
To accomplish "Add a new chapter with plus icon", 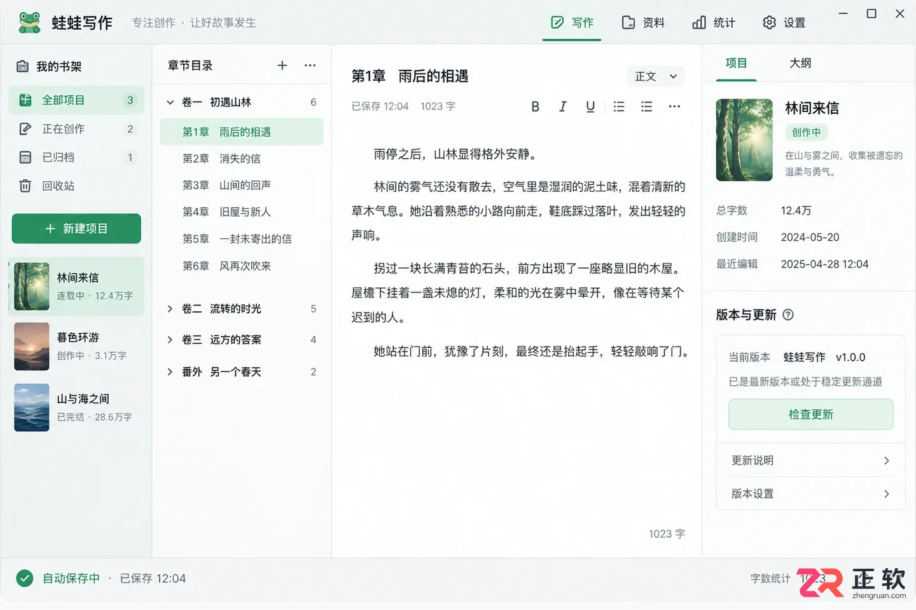I will click(282, 65).
